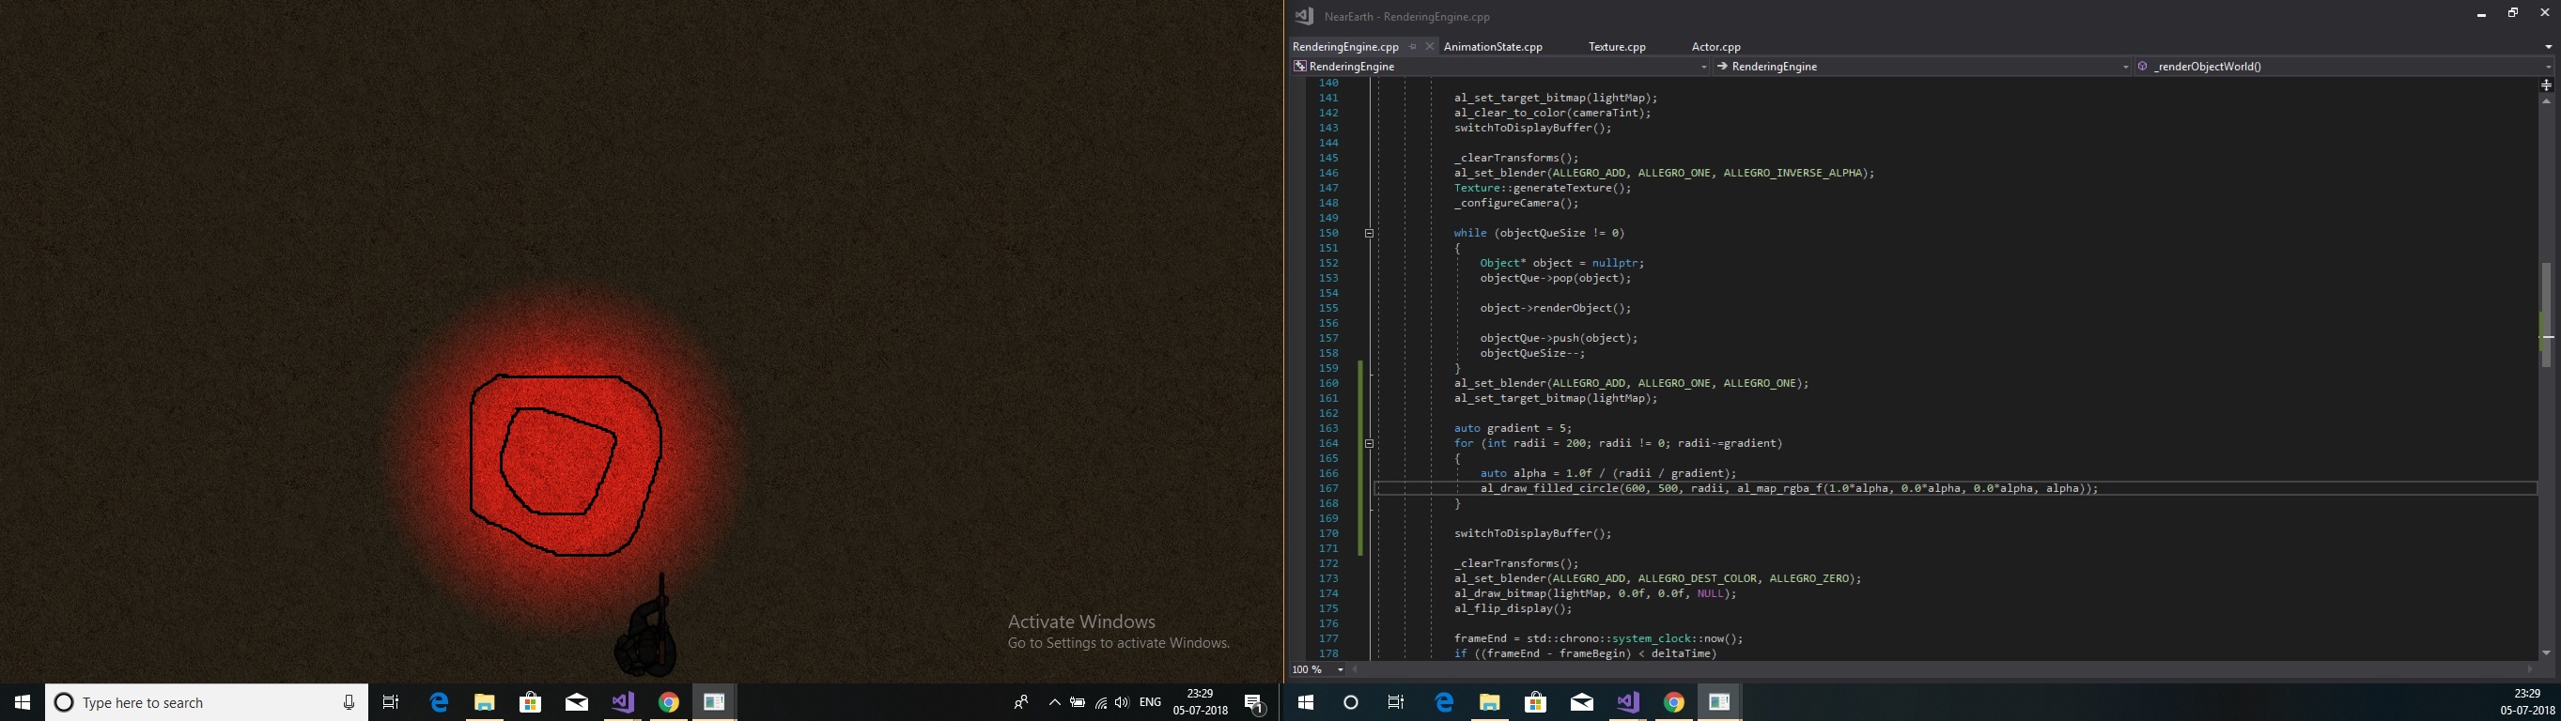Show hidden system tray icons
The width and height of the screenshot is (2561, 721).
pos(1054,703)
